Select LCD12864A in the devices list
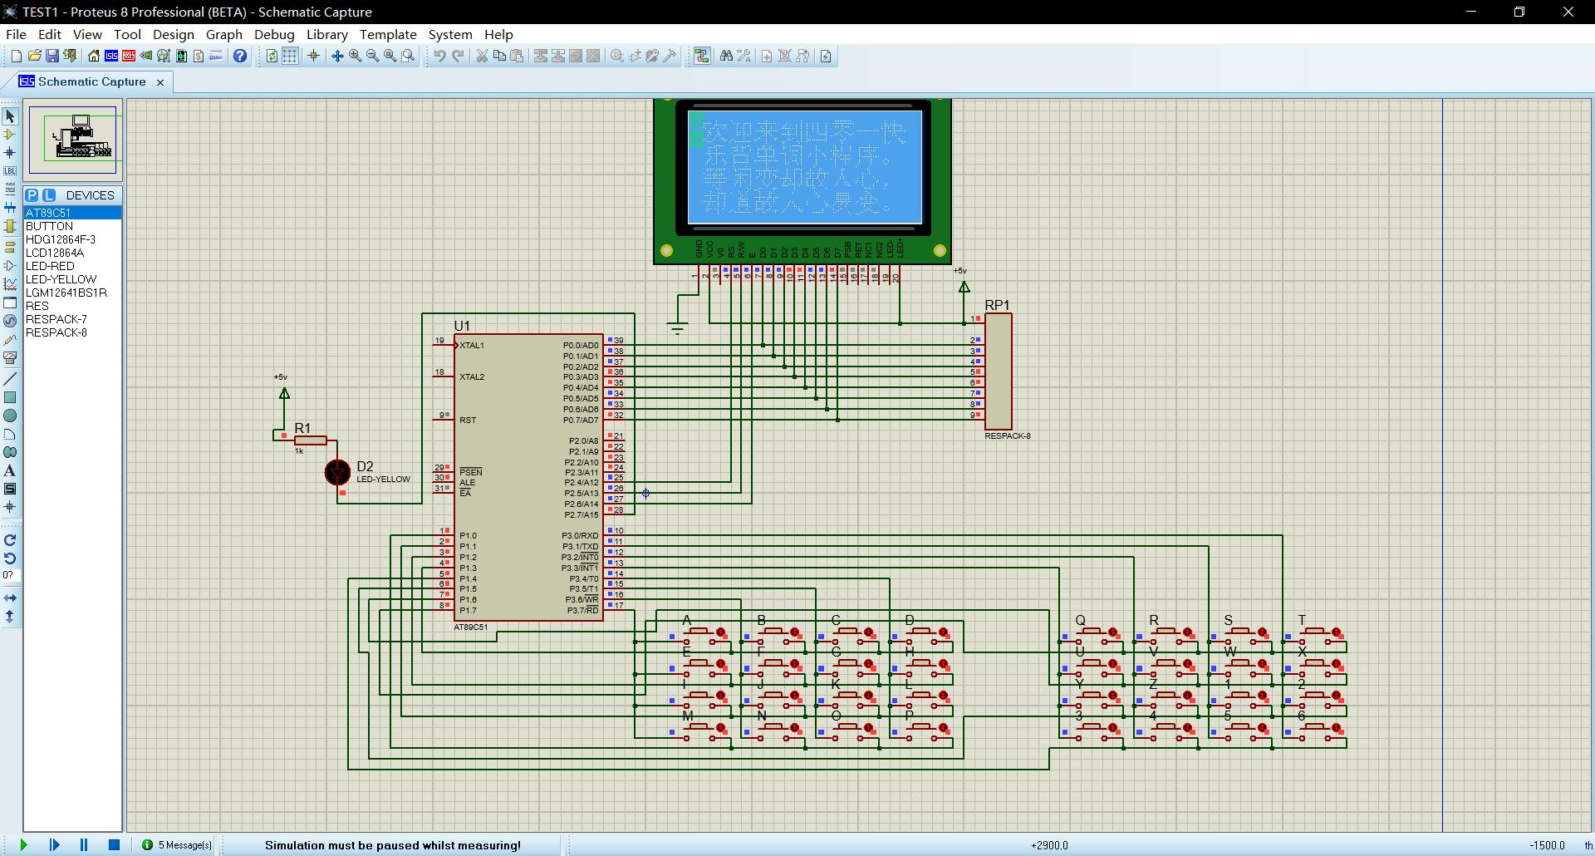 72,253
